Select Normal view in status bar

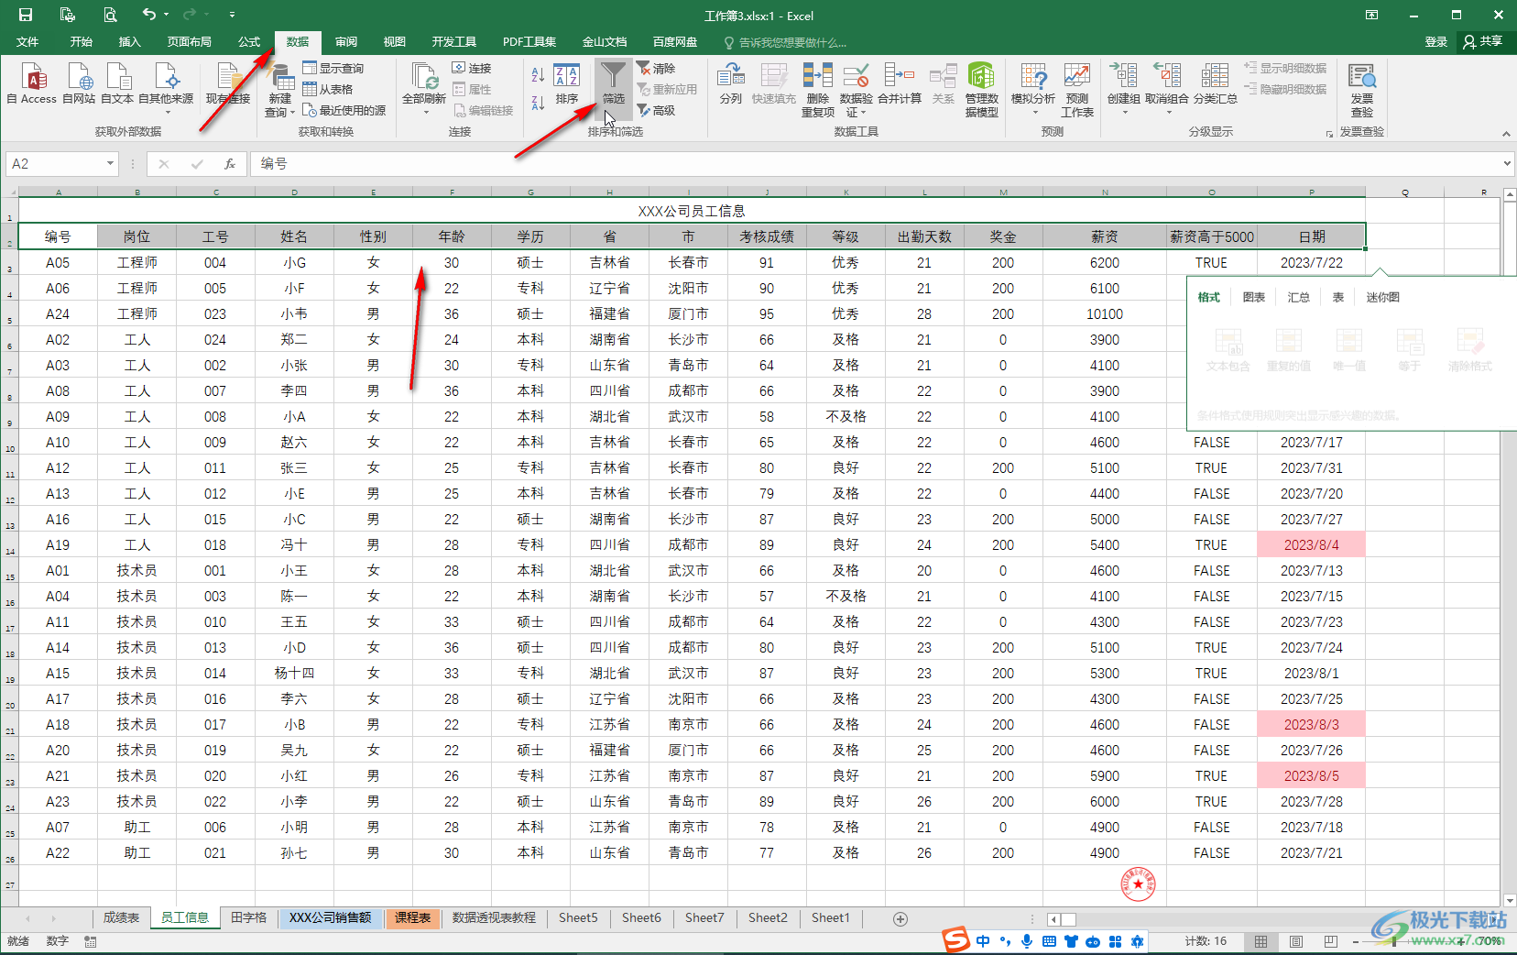point(1261,941)
